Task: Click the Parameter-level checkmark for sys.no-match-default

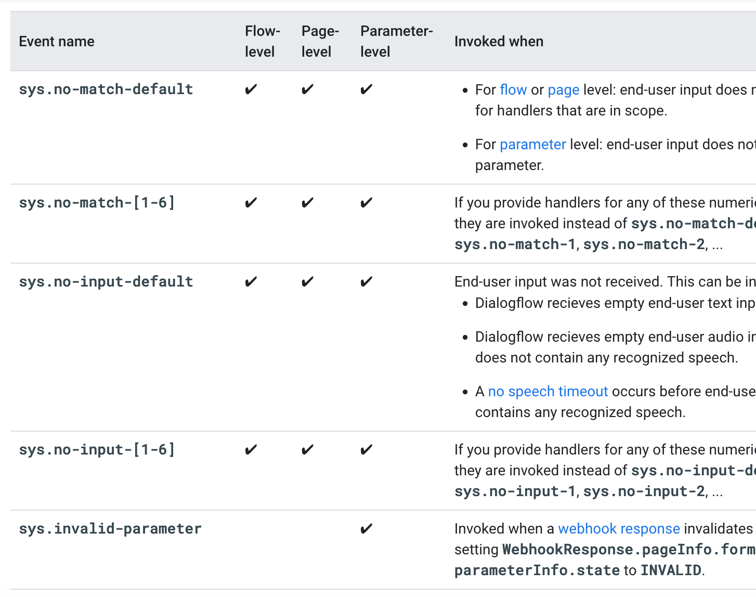Action: point(366,89)
